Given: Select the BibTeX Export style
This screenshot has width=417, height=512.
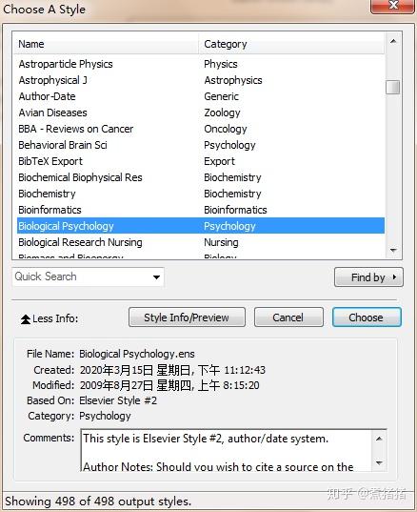Looking at the screenshot, I should tap(50, 161).
